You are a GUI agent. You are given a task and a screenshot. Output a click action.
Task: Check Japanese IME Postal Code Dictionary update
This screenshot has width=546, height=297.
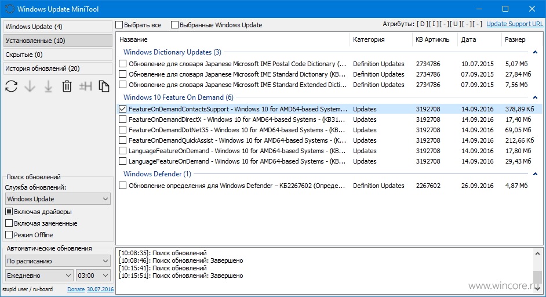(122, 64)
